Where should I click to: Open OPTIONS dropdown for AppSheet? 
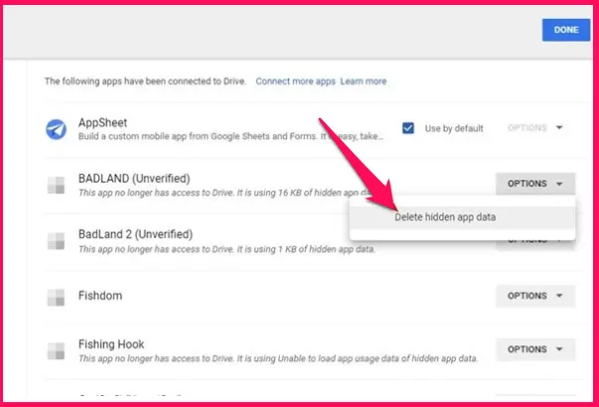[535, 127]
